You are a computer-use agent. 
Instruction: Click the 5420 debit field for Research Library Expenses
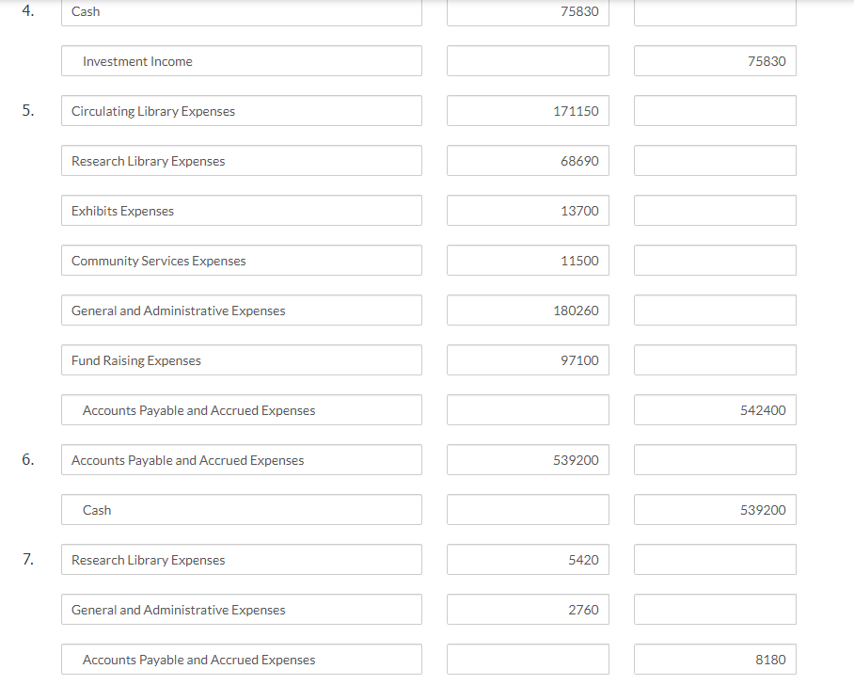coord(528,559)
